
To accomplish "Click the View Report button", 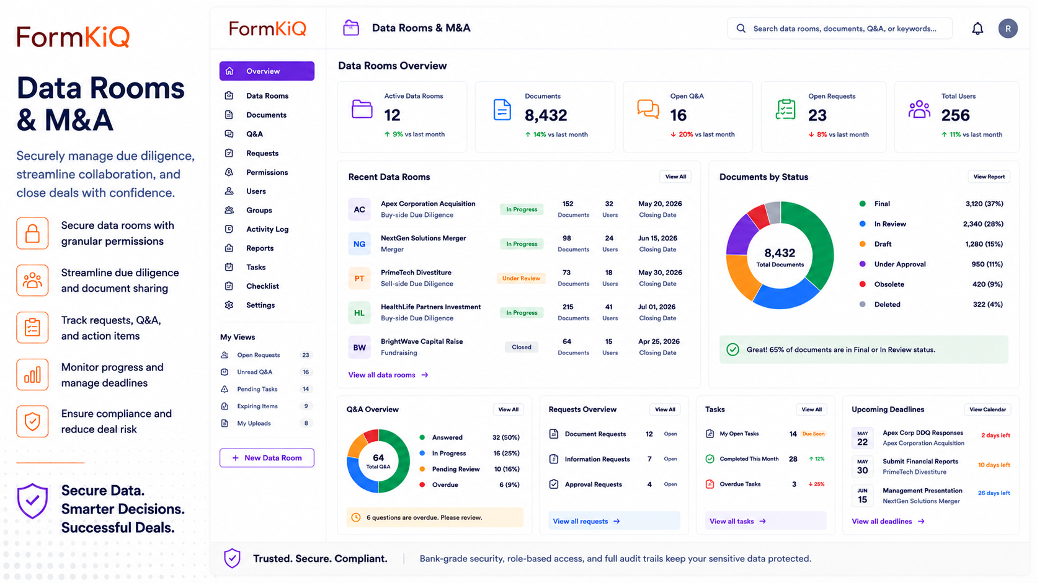I will pyautogui.click(x=989, y=177).
